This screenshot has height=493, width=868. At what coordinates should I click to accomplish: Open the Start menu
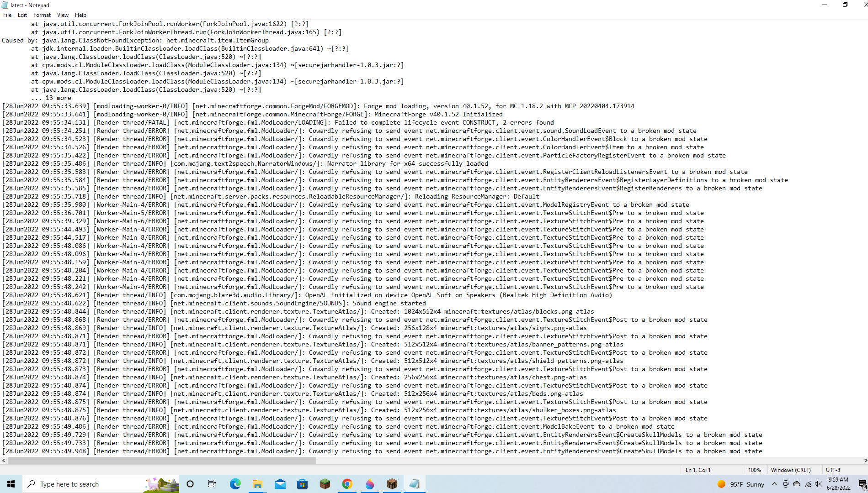point(10,484)
